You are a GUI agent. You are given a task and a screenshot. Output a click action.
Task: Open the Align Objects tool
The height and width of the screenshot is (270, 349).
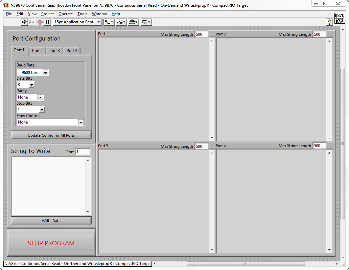pos(109,22)
